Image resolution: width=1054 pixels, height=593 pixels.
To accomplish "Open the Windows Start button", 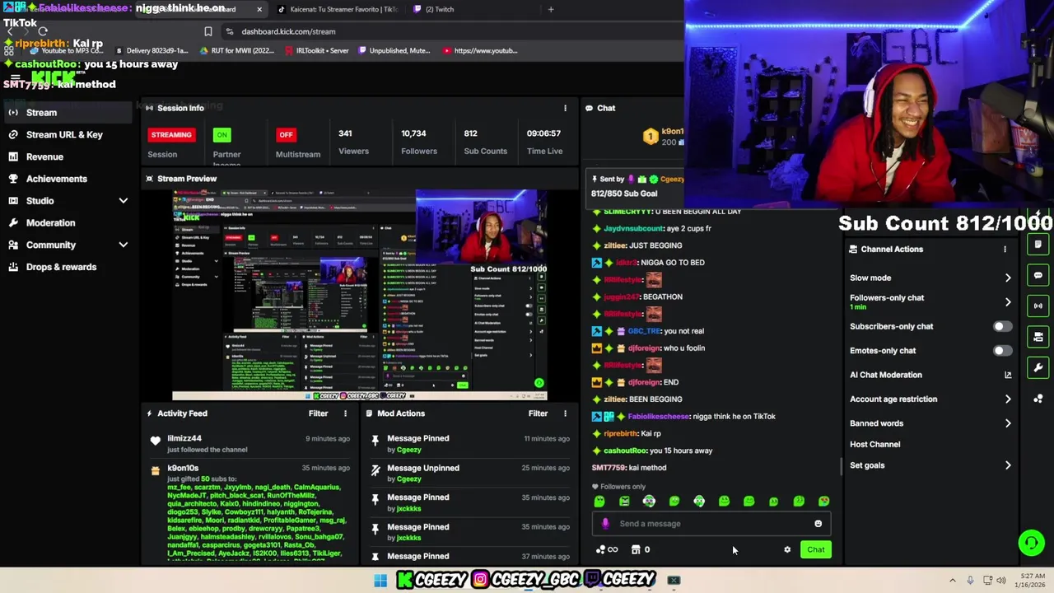I will click(380, 581).
